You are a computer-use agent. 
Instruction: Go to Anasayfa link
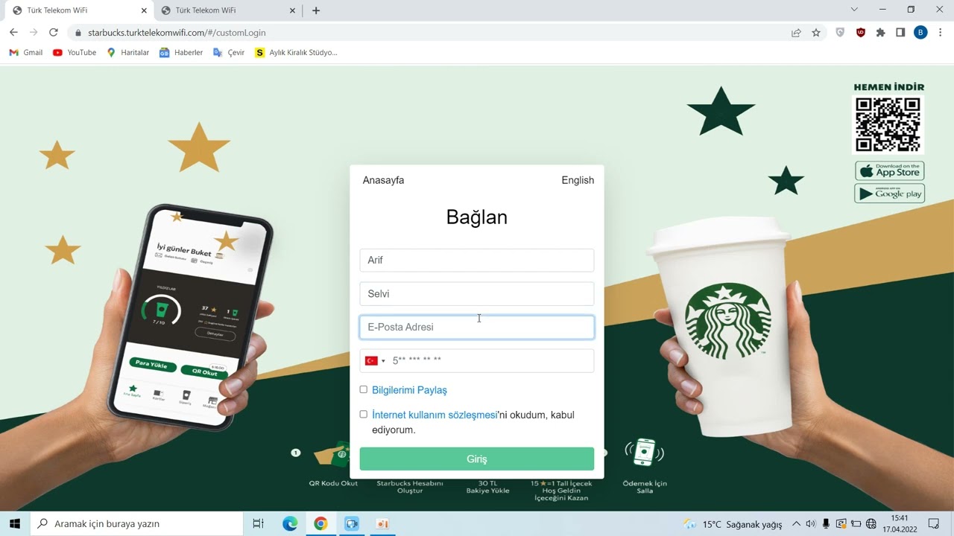tap(383, 180)
